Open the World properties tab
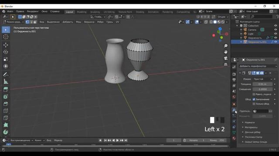 (x=234, y=97)
